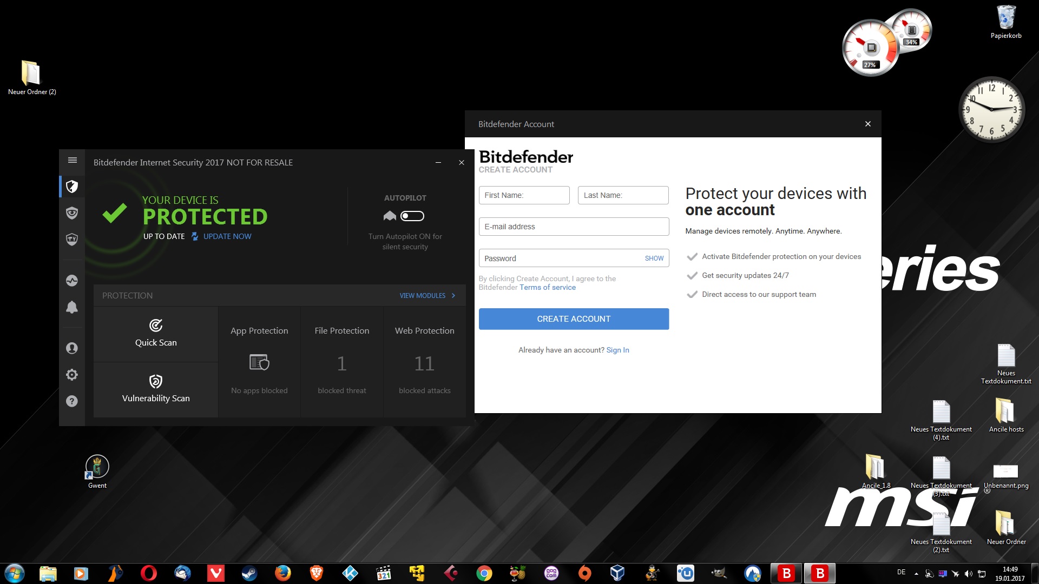The height and width of the screenshot is (584, 1039).
Task: Click Update Now link
Action: pyautogui.click(x=227, y=236)
